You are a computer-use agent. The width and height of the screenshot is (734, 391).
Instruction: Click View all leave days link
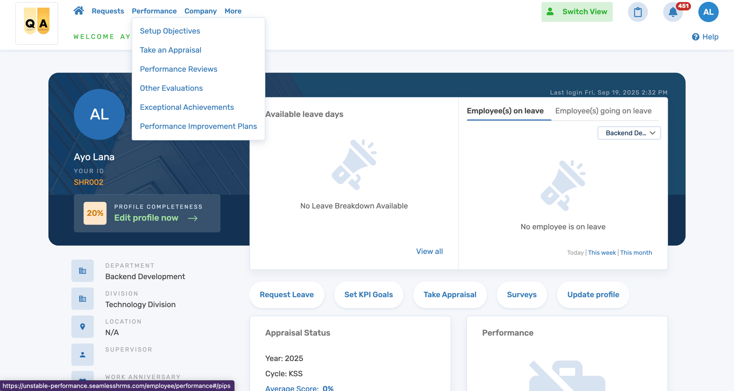(429, 251)
